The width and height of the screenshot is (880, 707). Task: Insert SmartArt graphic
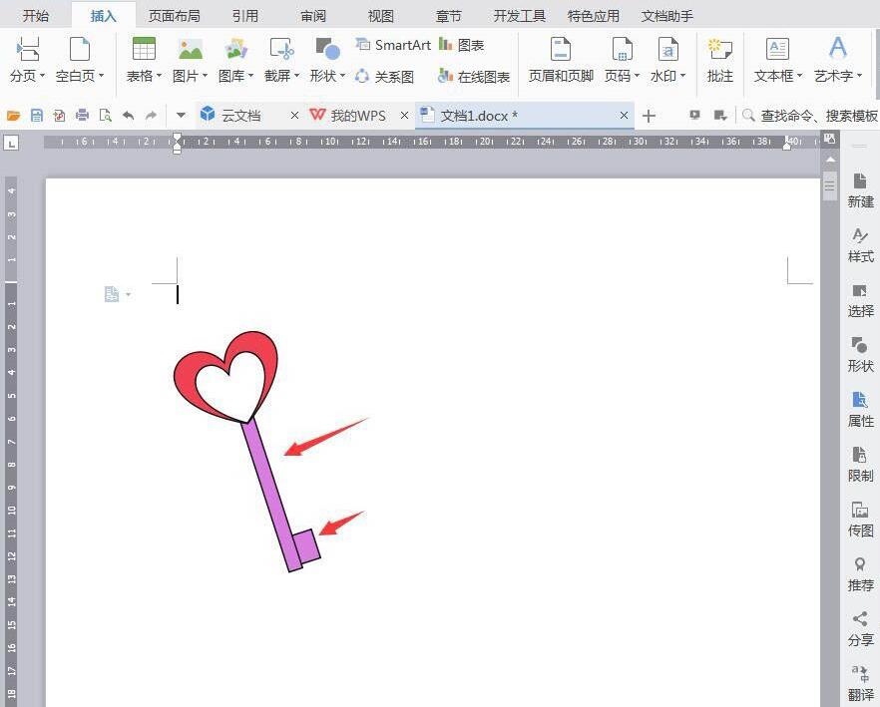(393, 45)
